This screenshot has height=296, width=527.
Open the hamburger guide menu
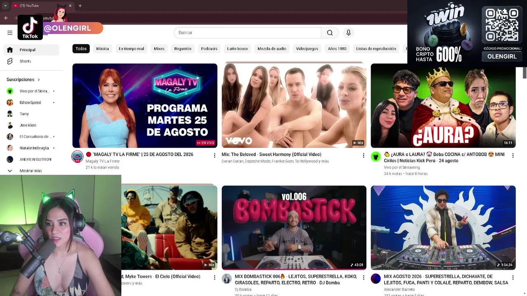tap(10, 33)
